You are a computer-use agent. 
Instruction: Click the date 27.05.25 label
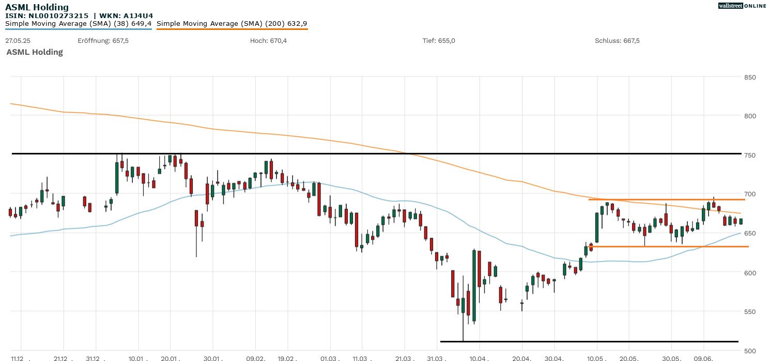[x=18, y=41]
